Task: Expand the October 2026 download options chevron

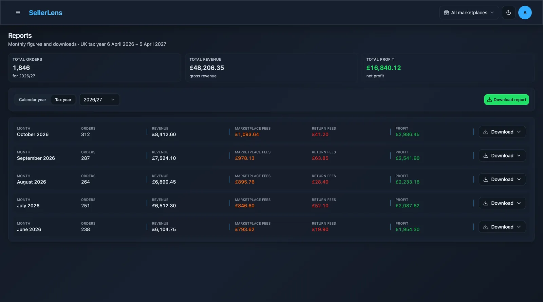Action: click(519, 132)
